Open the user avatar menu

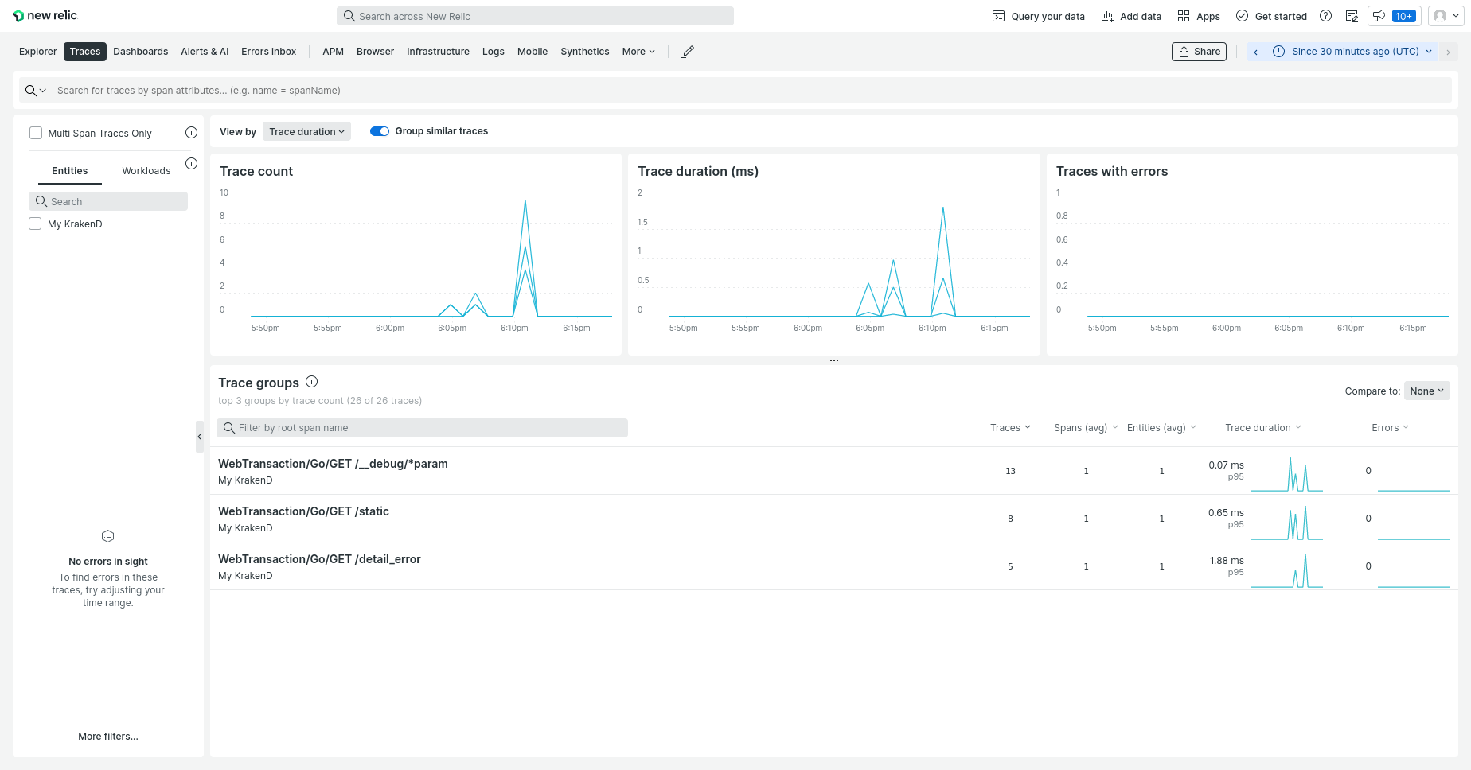click(x=1446, y=16)
